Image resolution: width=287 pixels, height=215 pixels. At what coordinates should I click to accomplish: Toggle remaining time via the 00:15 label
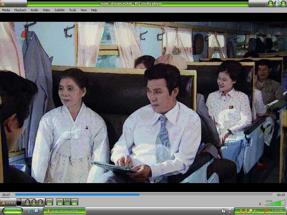(x=281, y=195)
